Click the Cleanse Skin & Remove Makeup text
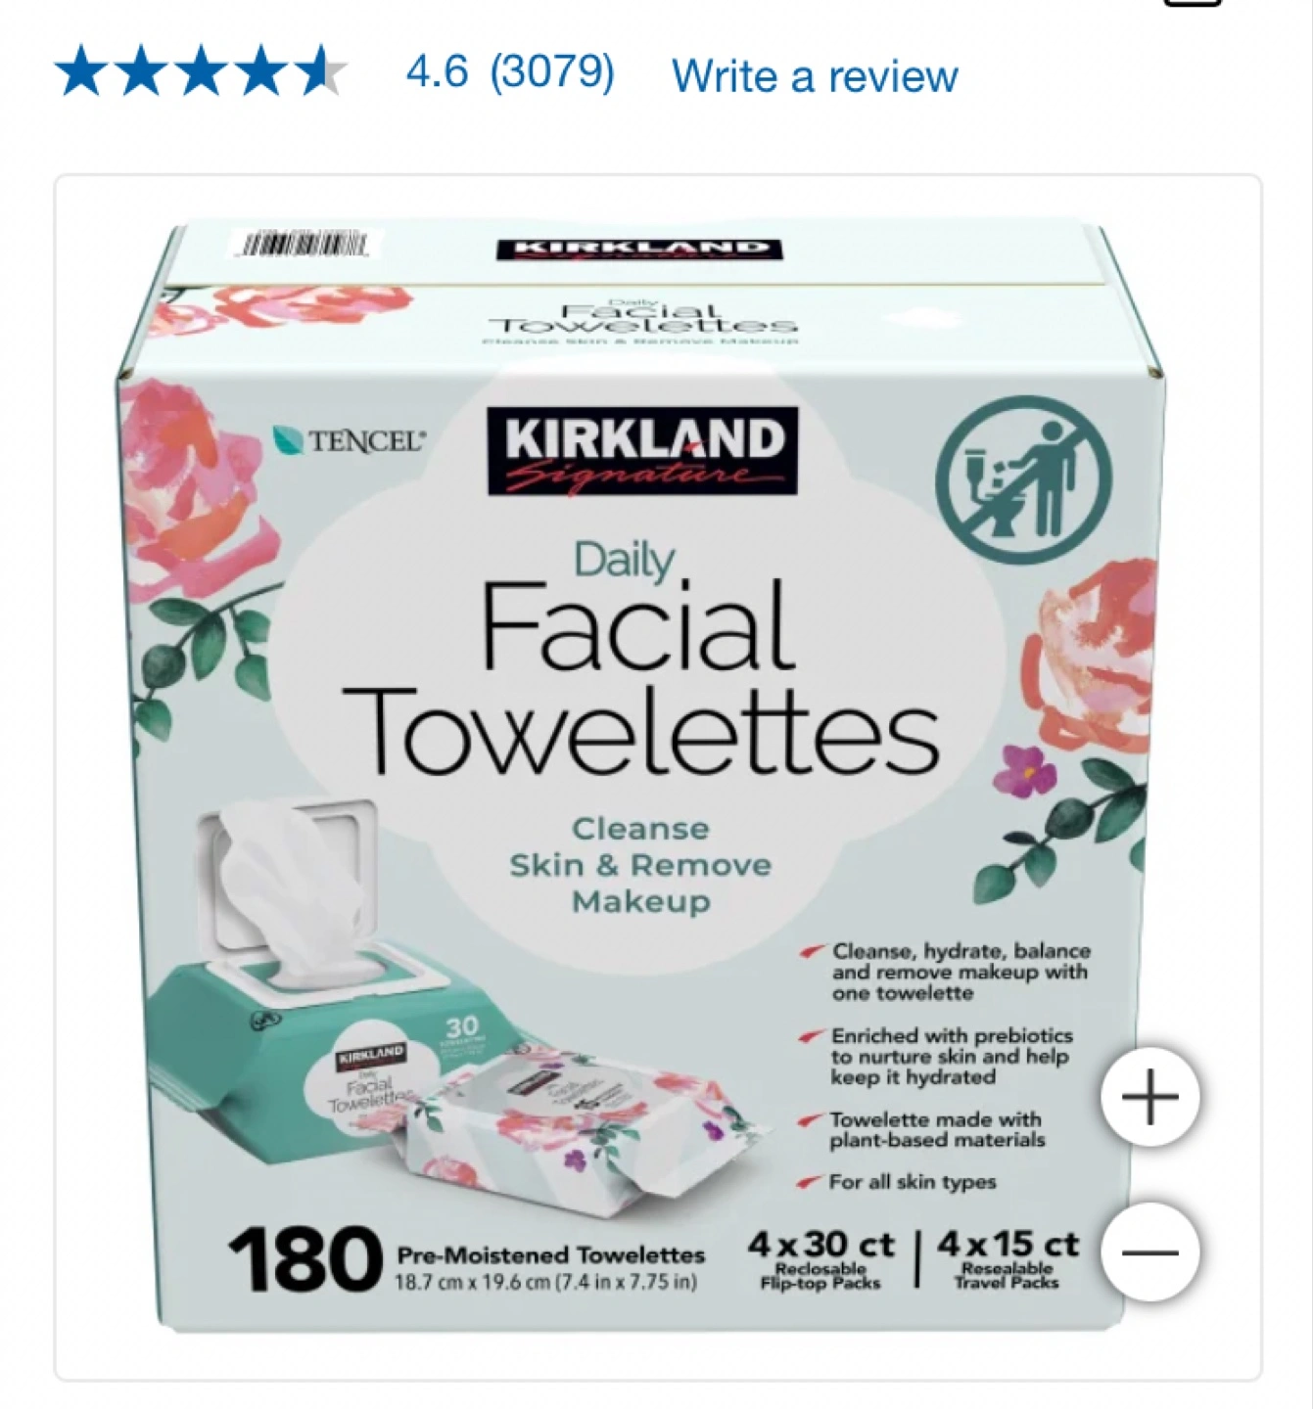This screenshot has width=1313, height=1409. 640,865
